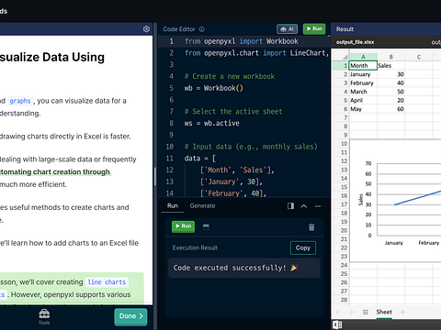The height and width of the screenshot is (330, 441).
Task: Toggle the console split panel layout icon
Action: click(x=290, y=206)
